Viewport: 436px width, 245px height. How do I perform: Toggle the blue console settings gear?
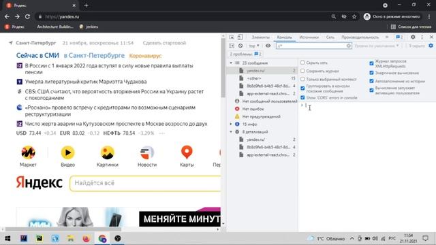(x=431, y=46)
